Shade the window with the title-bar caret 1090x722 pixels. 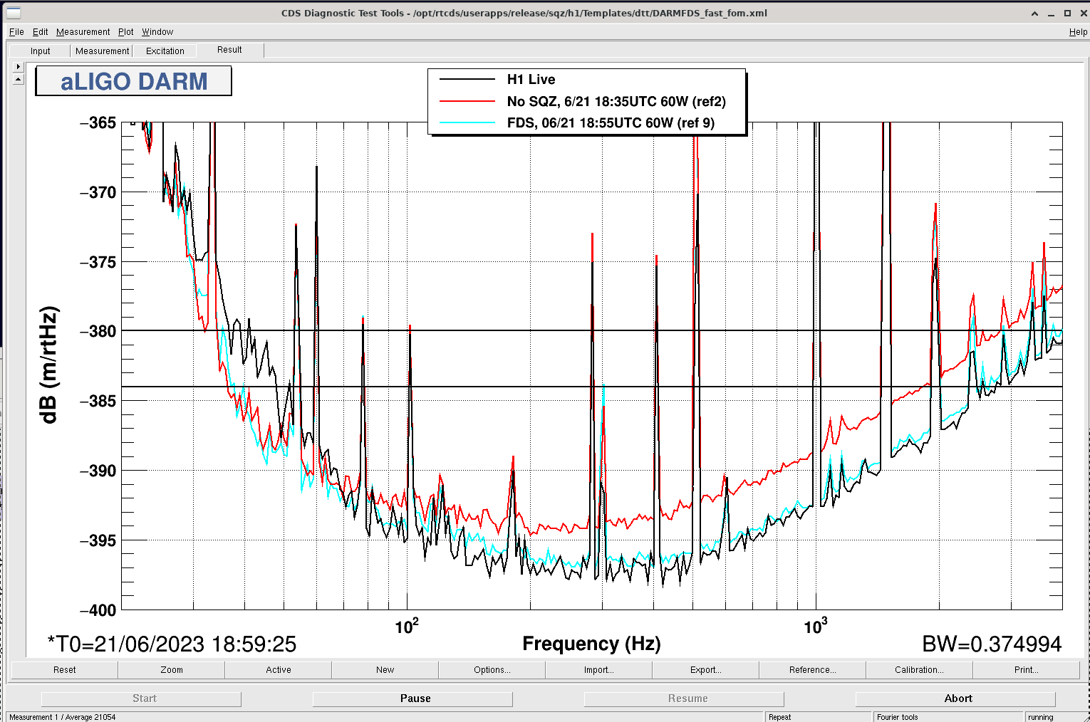[x=1034, y=14]
